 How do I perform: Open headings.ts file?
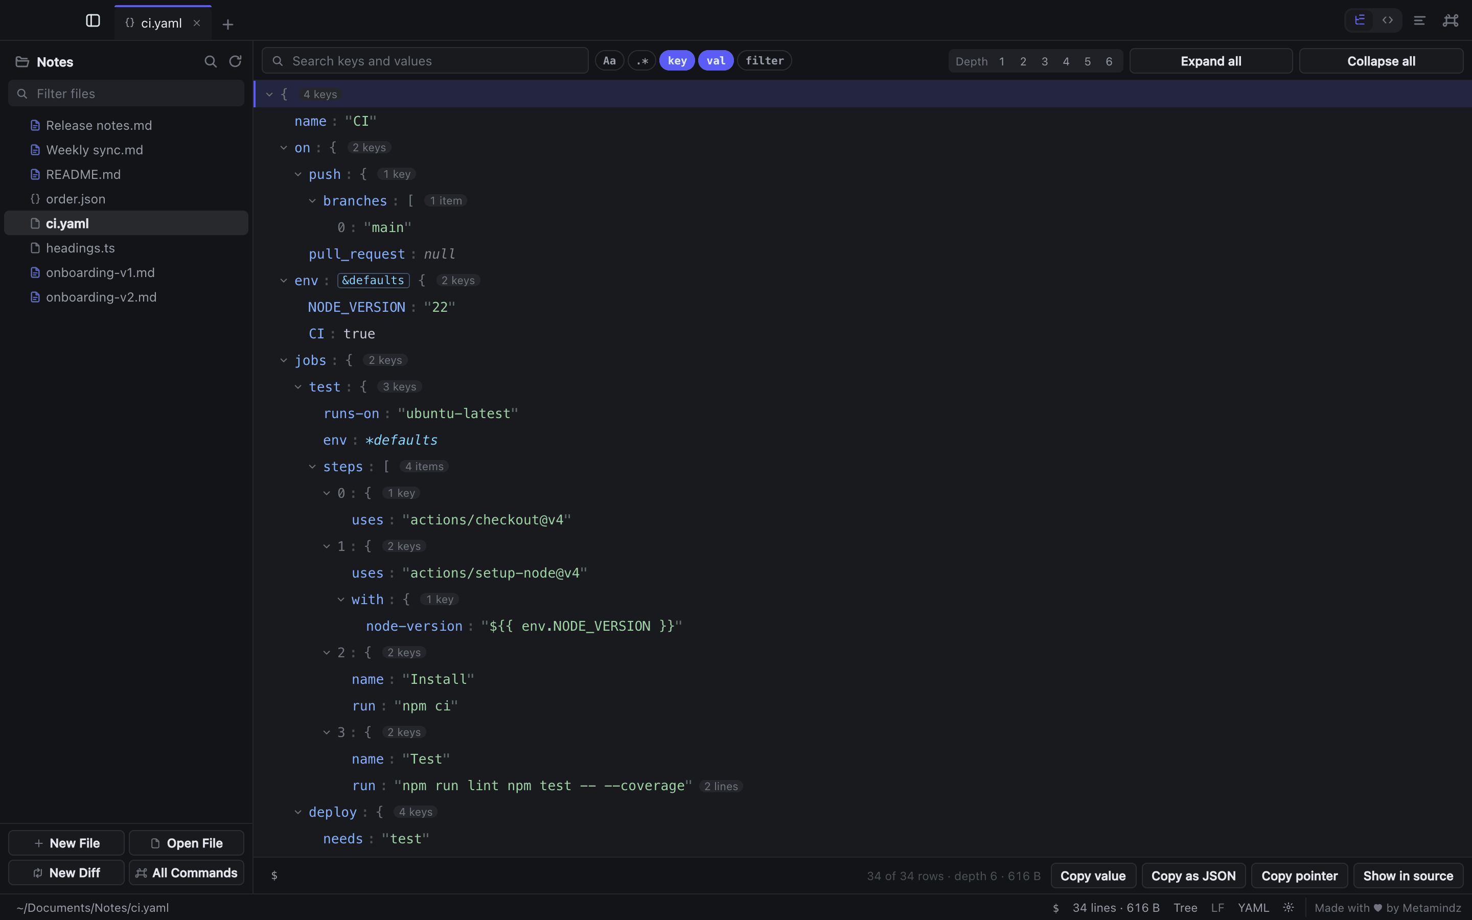pyautogui.click(x=126, y=248)
